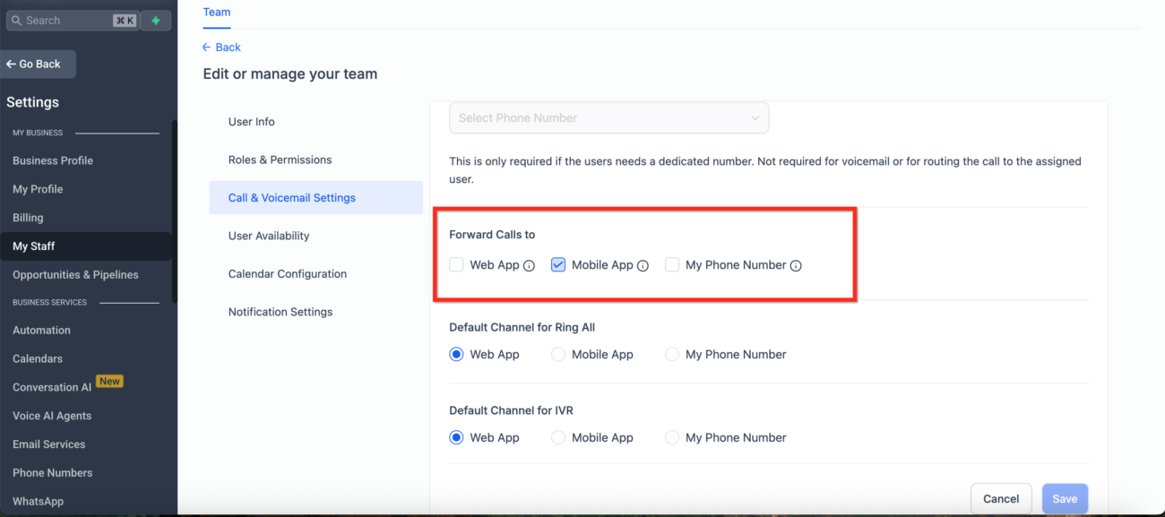Click the green lightning bolt quick-actions icon
The image size is (1165, 517).
click(x=156, y=21)
